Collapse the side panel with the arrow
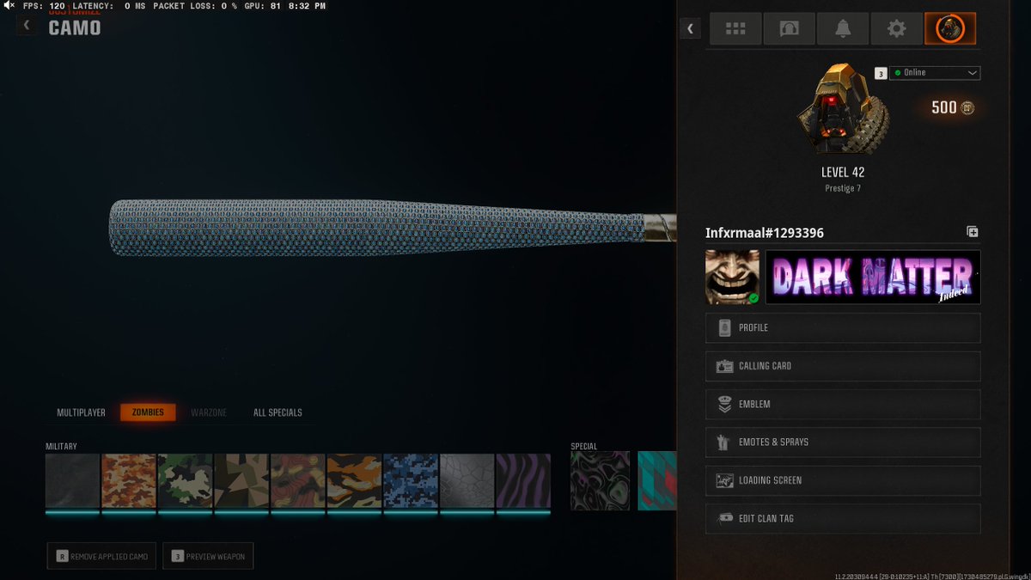The image size is (1031, 580). 690,29
